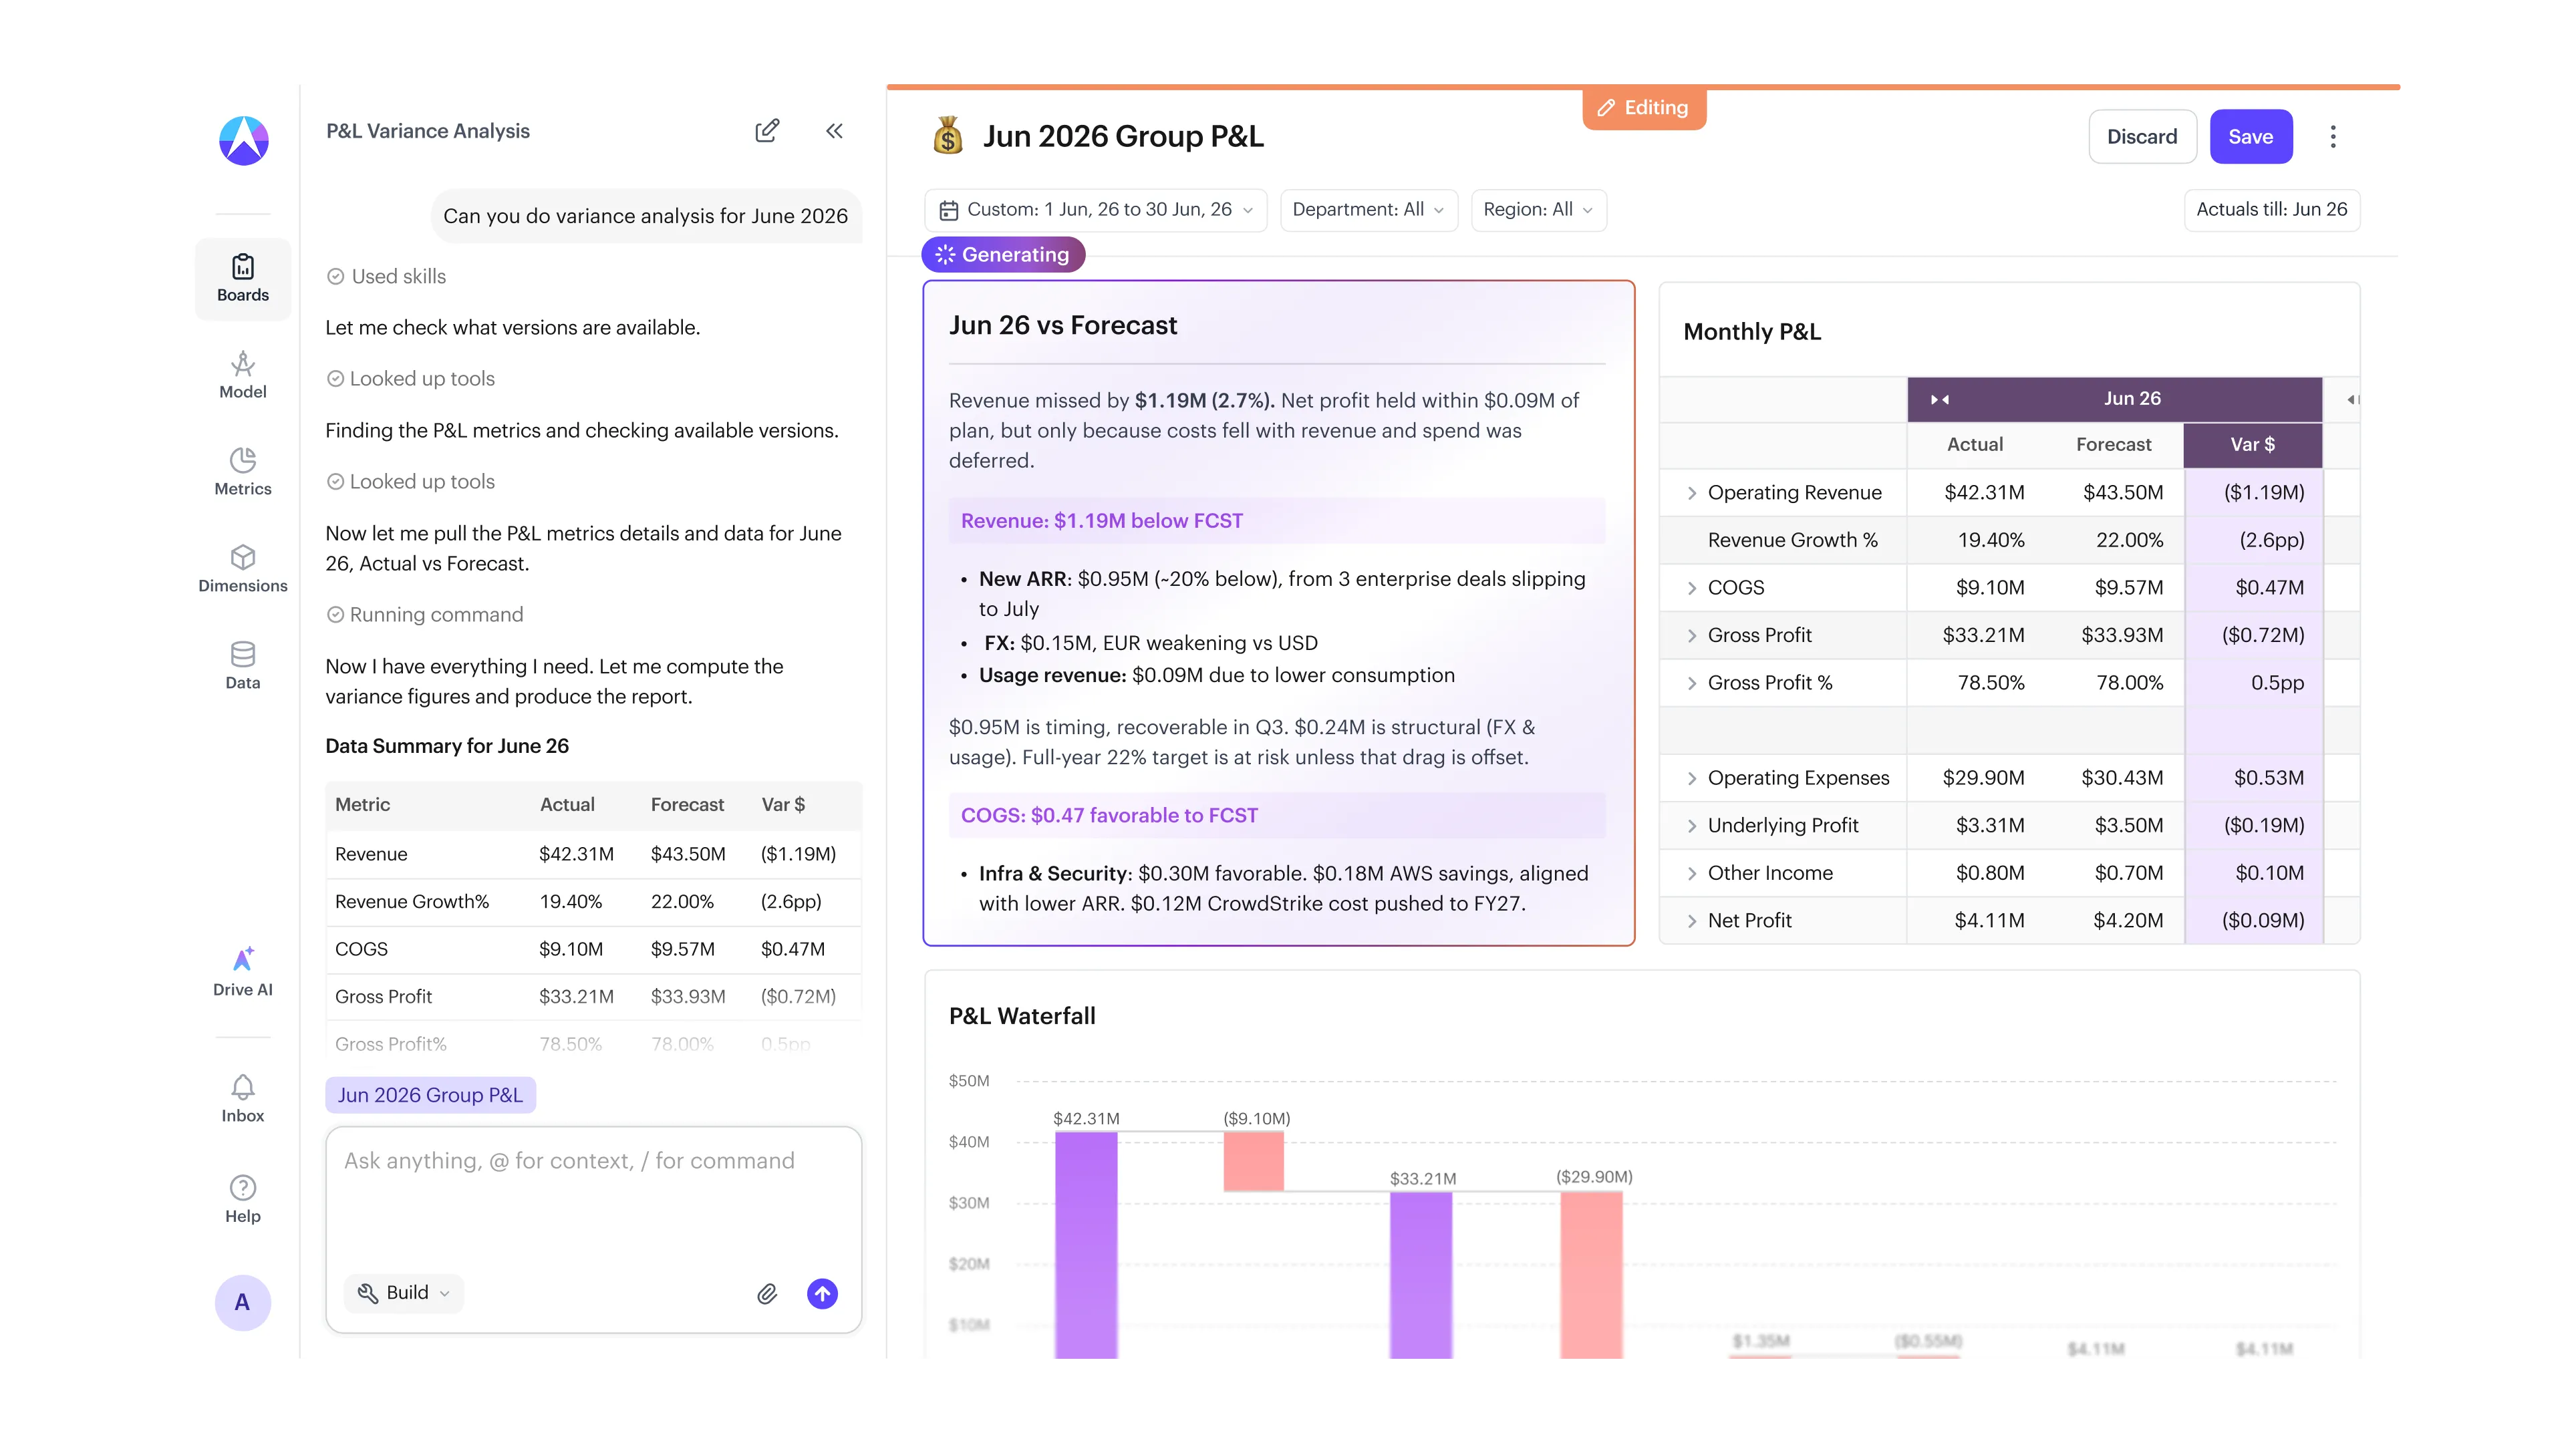Save the board changes
Screen dimensions: 2576x1443
pyautogui.click(x=2250, y=137)
